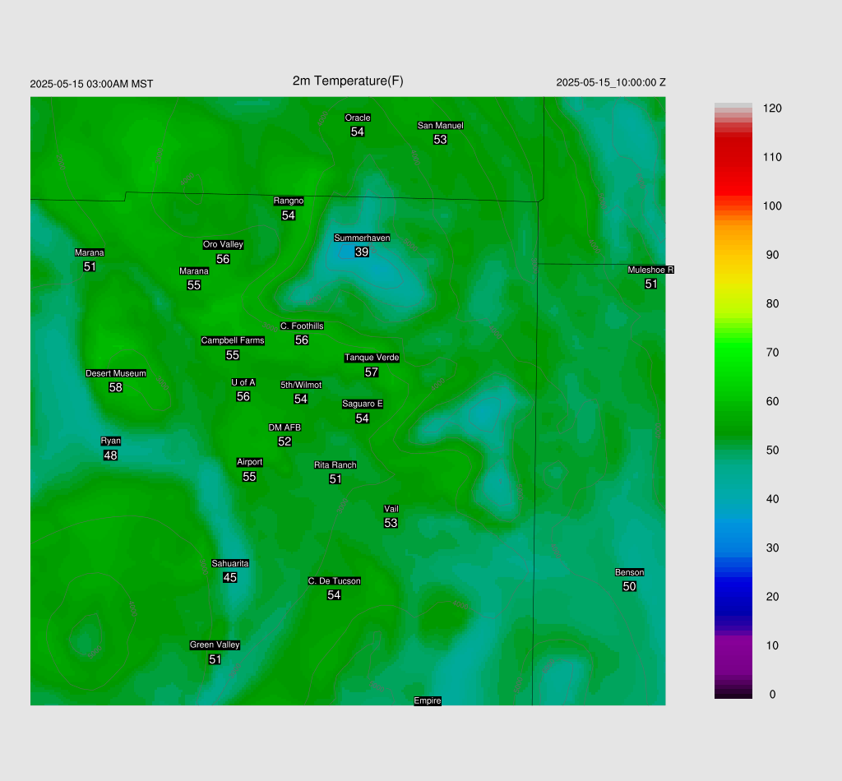Click the 0 tick on the color scale
Image resolution: width=842 pixels, height=781 pixels.
[x=772, y=695]
